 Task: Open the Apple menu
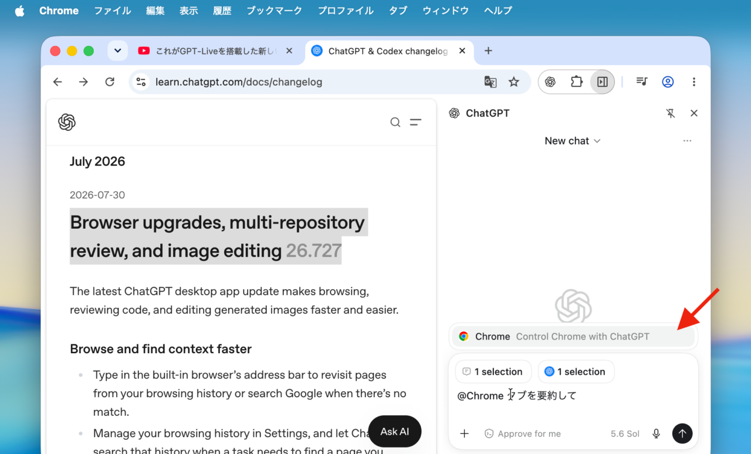[x=19, y=11]
